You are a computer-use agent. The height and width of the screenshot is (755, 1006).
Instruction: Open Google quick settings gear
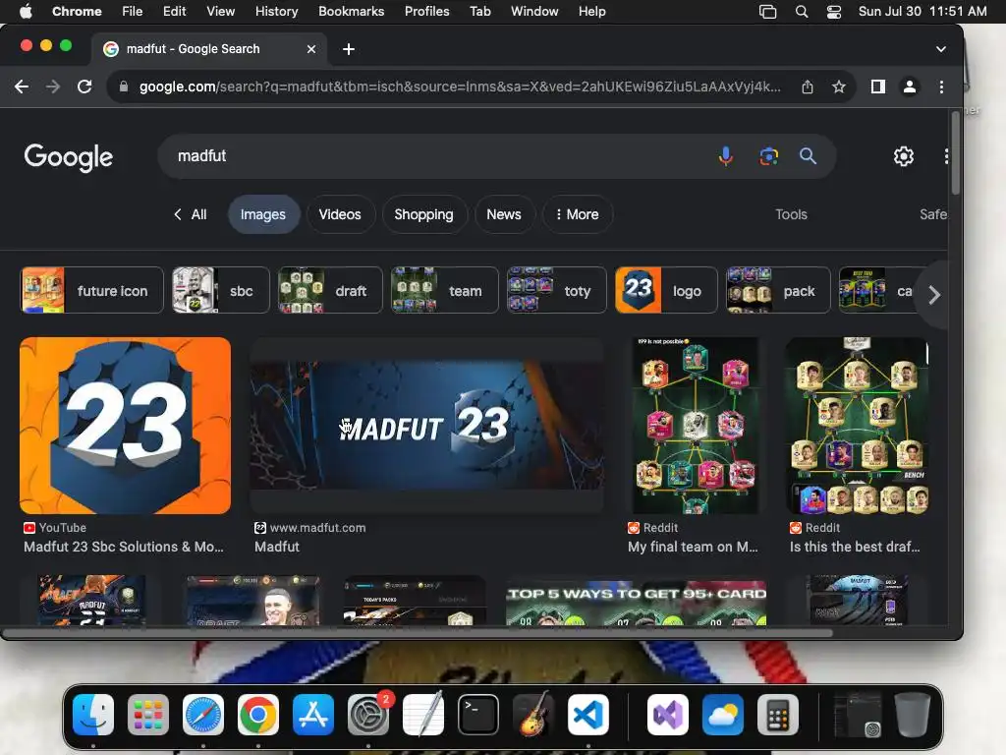(x=904, y=156)
